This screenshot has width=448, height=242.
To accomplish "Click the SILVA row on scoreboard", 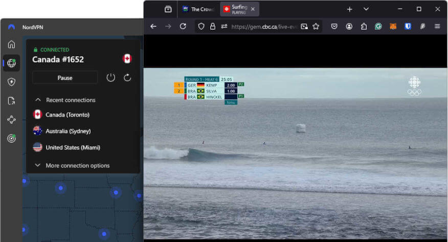I will (x=206, y=91).
